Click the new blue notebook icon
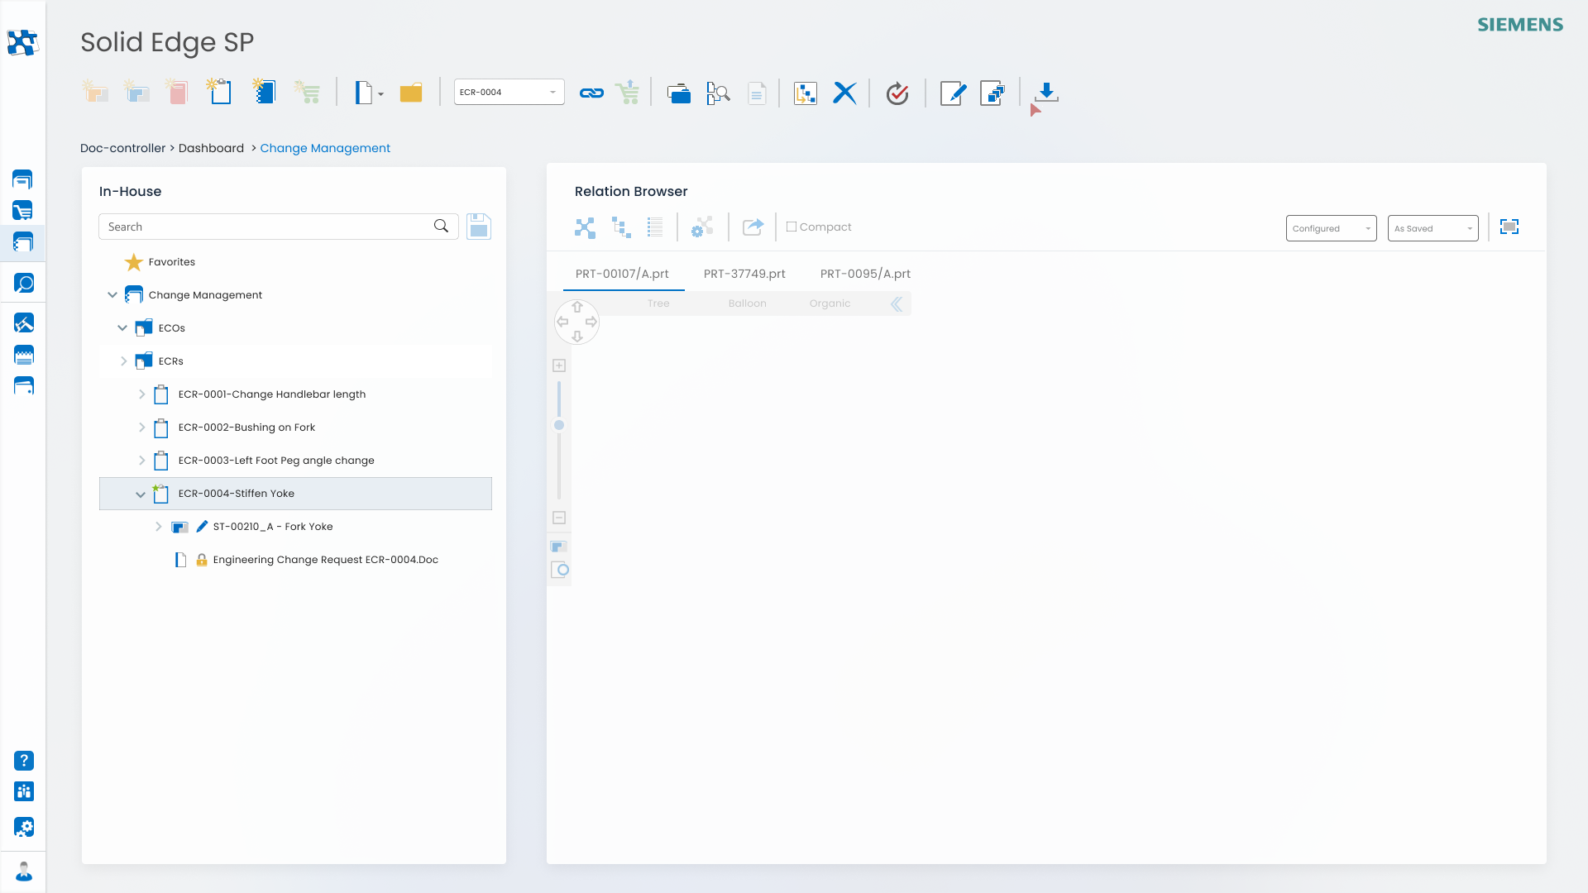The height and width of the screenshot is (893, 1588). [x=264, y=91]
